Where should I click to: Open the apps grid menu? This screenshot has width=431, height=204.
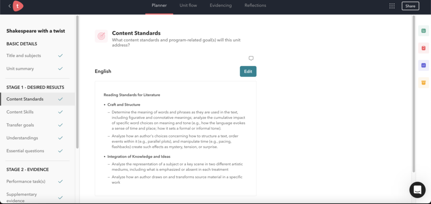point(392,6)
